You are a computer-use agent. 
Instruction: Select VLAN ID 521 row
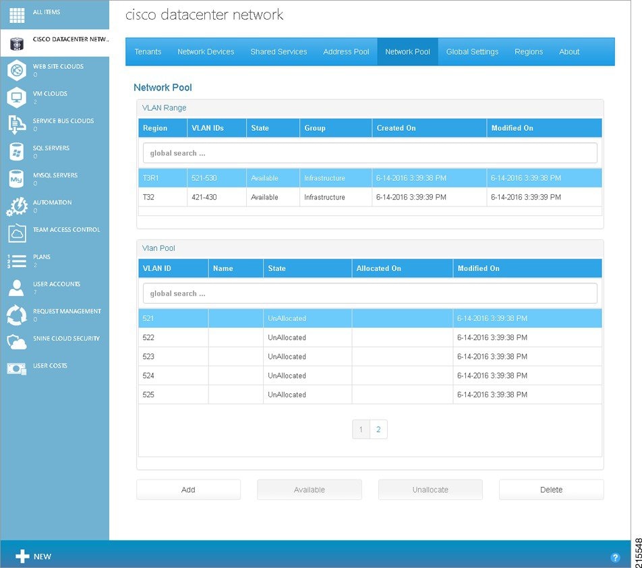pyautogui.click(x=370, y=318)
